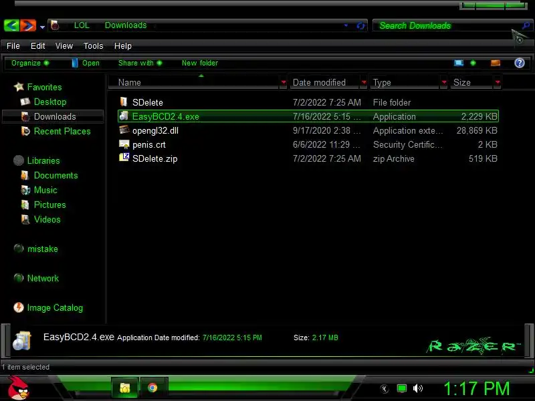Click the address bar folder icon

tap(55, 25)
